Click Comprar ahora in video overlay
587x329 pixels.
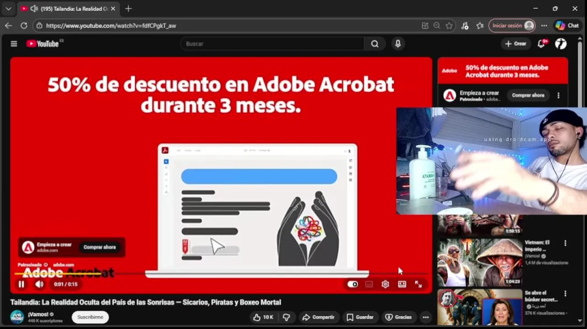(x=100, y=247)
